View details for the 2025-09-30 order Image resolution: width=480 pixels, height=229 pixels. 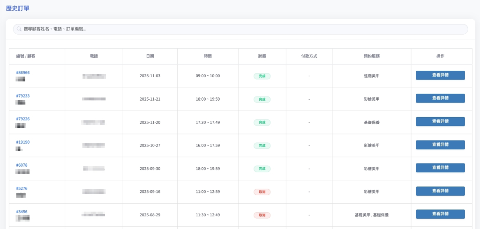click(x=440, y=168)
